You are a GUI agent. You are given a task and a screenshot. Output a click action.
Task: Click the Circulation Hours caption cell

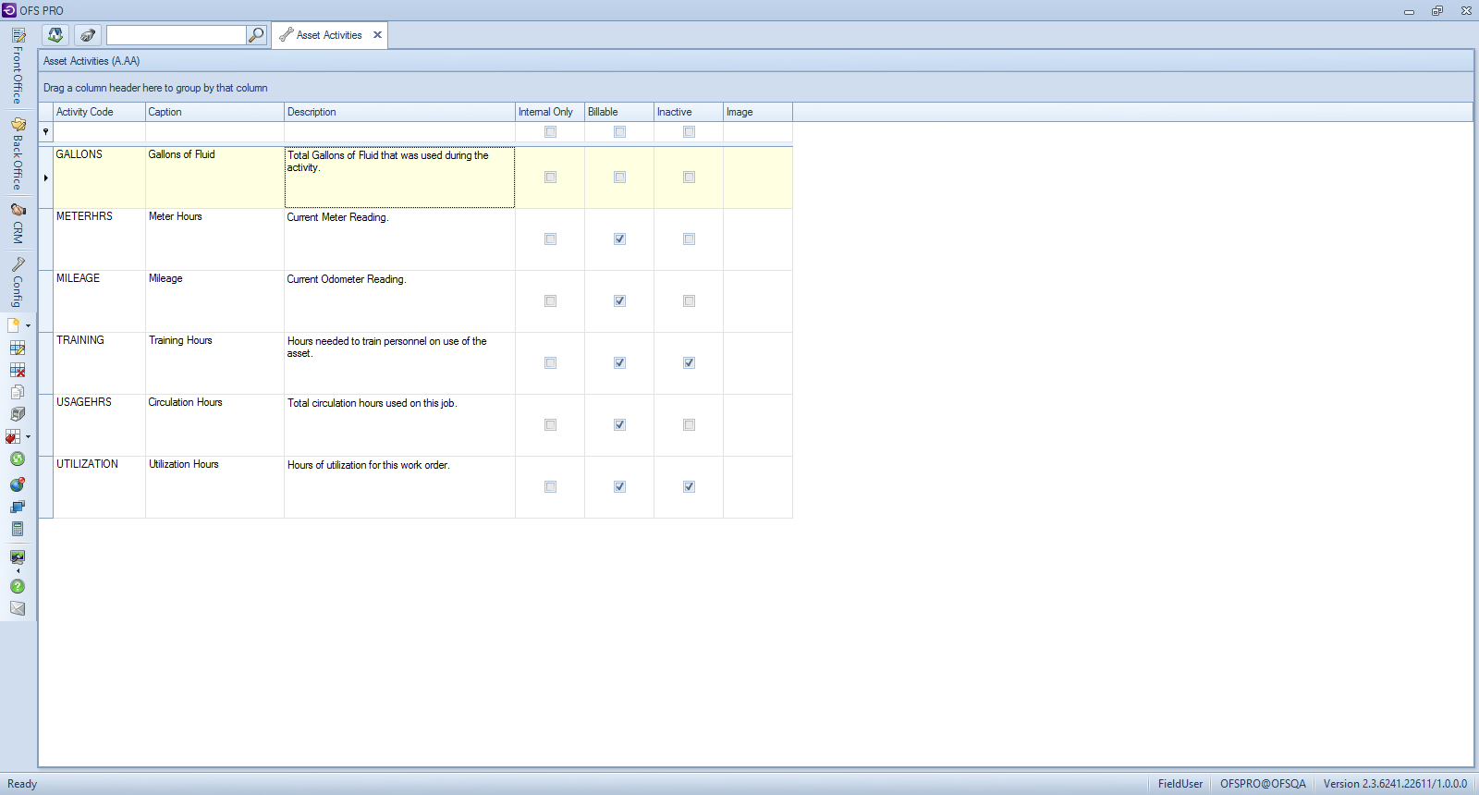(x=214, y=425)
